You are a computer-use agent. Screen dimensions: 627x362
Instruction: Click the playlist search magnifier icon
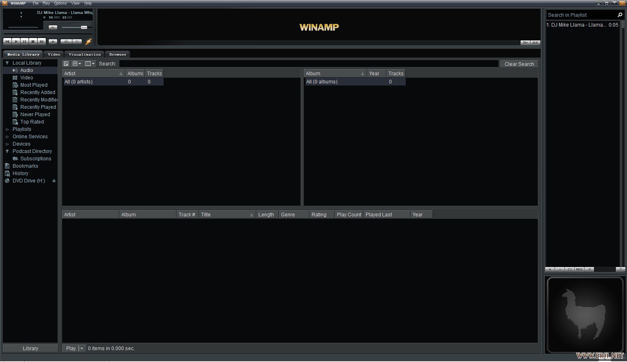(x=620, y=15)
